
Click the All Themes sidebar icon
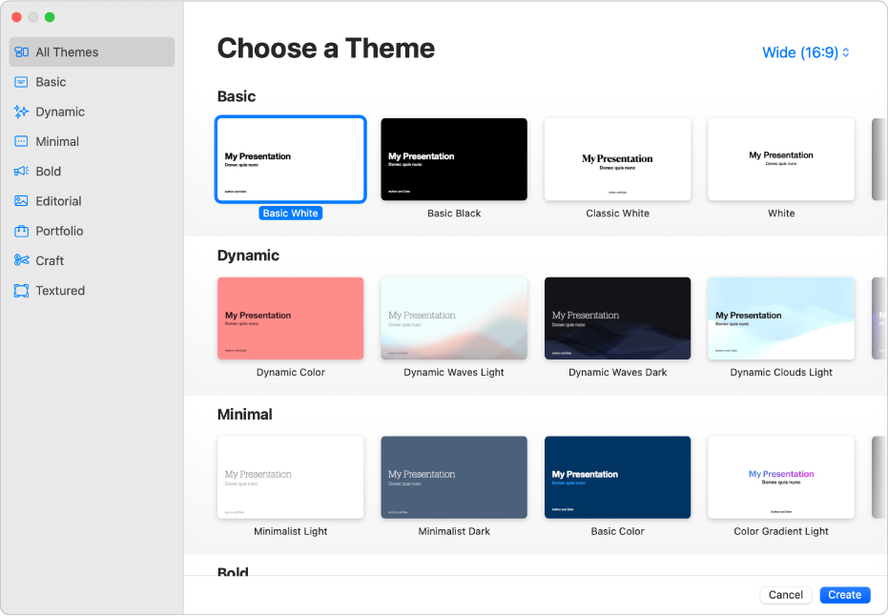tap(22, 52)
